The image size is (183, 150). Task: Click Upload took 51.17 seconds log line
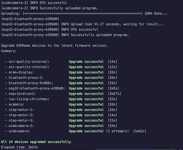pyautogui.click(x=82, y=24)
